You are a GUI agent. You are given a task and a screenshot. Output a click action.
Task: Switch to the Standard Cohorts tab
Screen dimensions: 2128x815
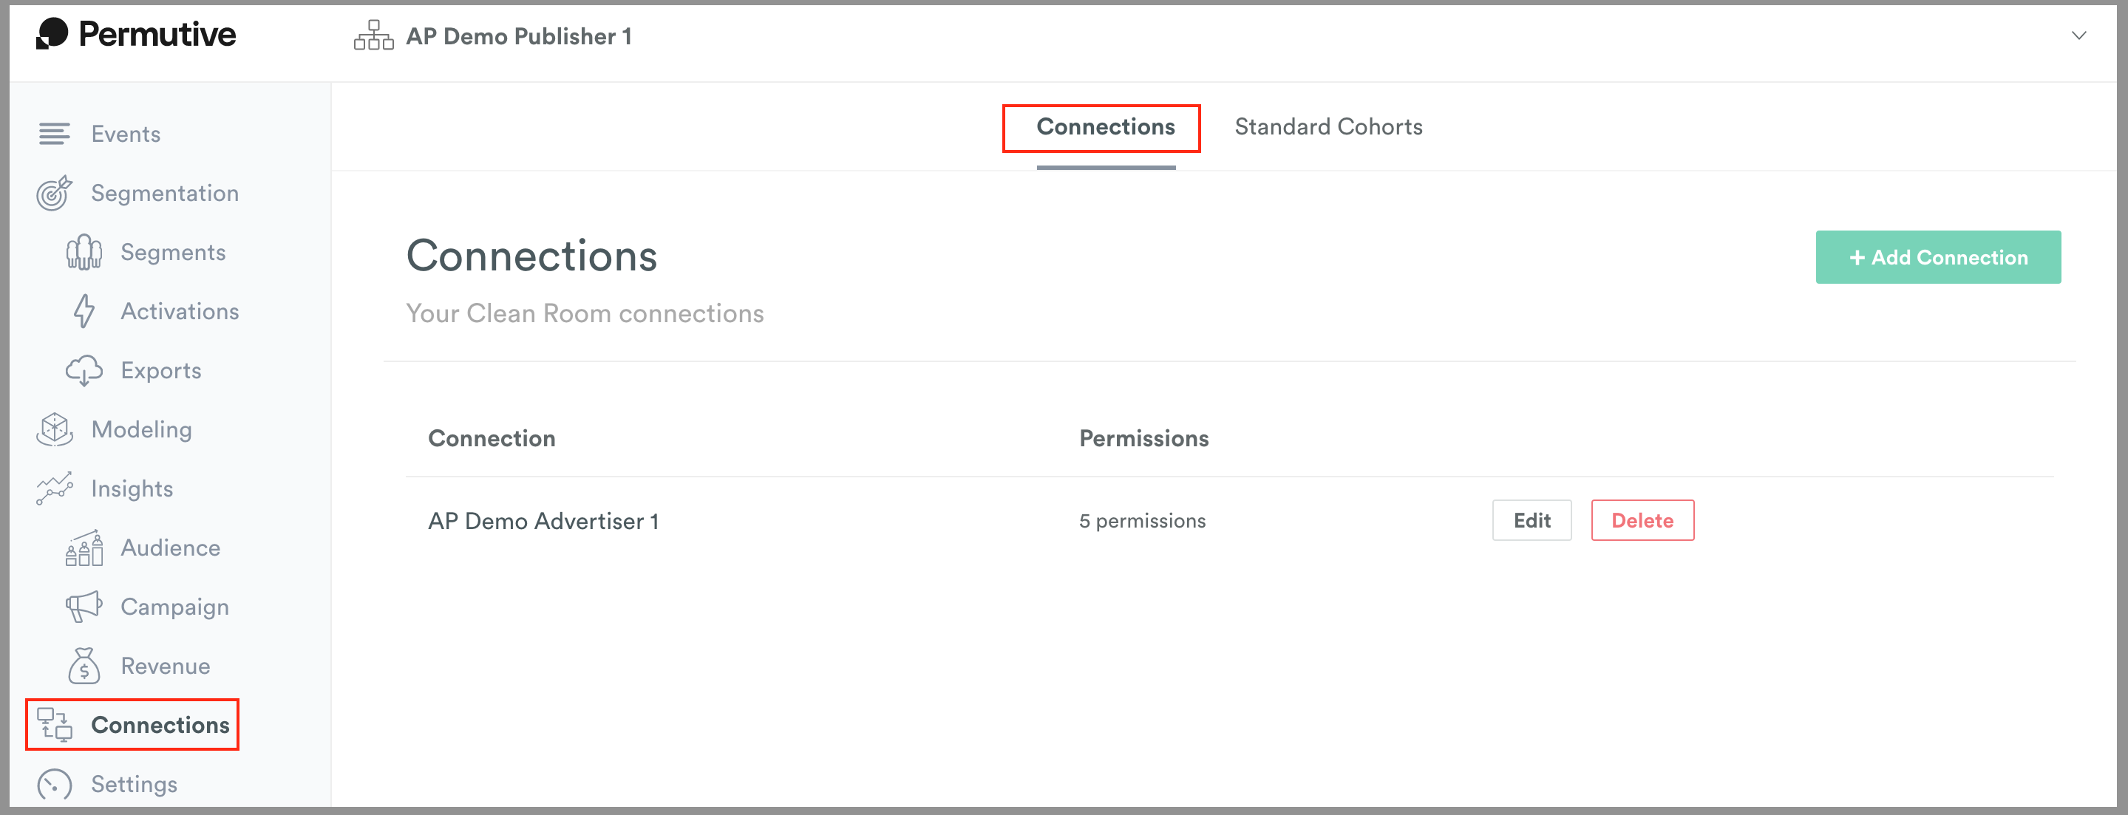coord(1328,126)
